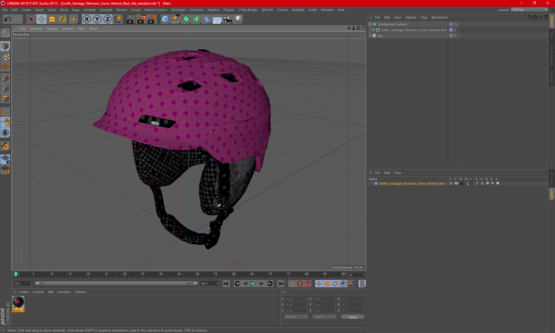Viewport: 555px width, 333px height.
Task: Click the magnet snapping icon
Action: tap(5, 146)
